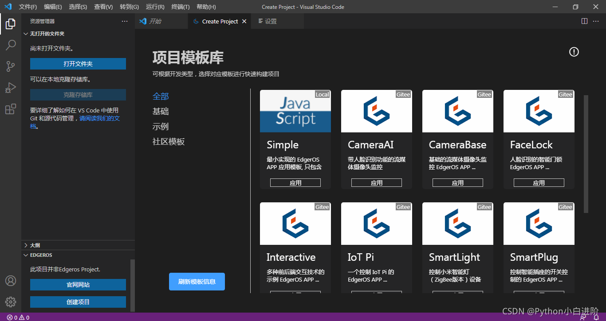Open Source Control view in activity bar
Viewport: 606px width, 321px height.
tap(11, 66)
